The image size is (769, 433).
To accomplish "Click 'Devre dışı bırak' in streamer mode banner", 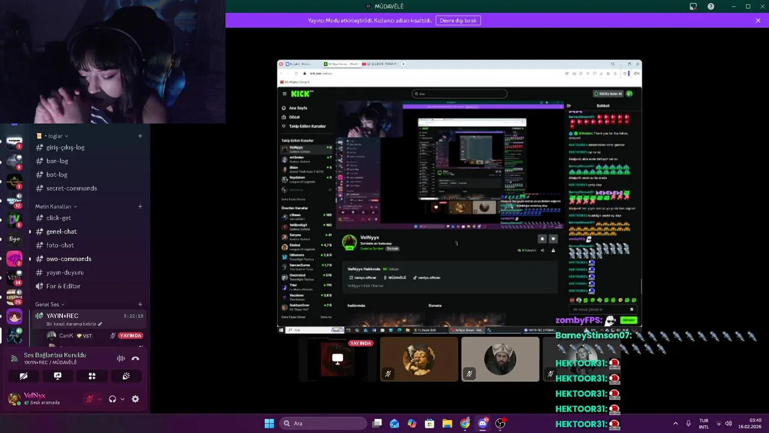I will pos(458,20).
